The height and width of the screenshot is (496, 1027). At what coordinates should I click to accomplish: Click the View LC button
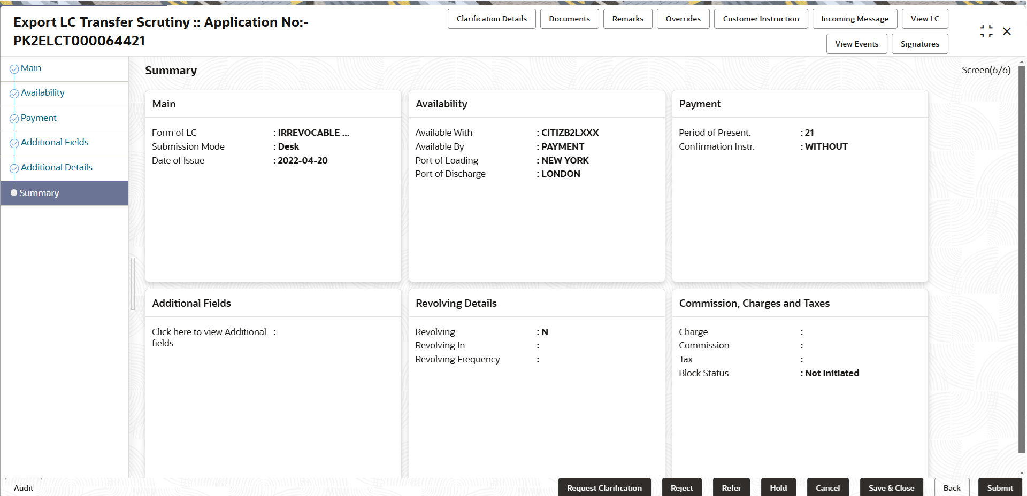pos(925,19)
